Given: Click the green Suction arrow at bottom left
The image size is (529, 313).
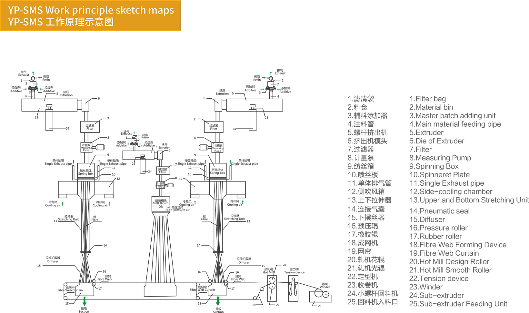Looking at the screenshot, I should coord(85,301).
